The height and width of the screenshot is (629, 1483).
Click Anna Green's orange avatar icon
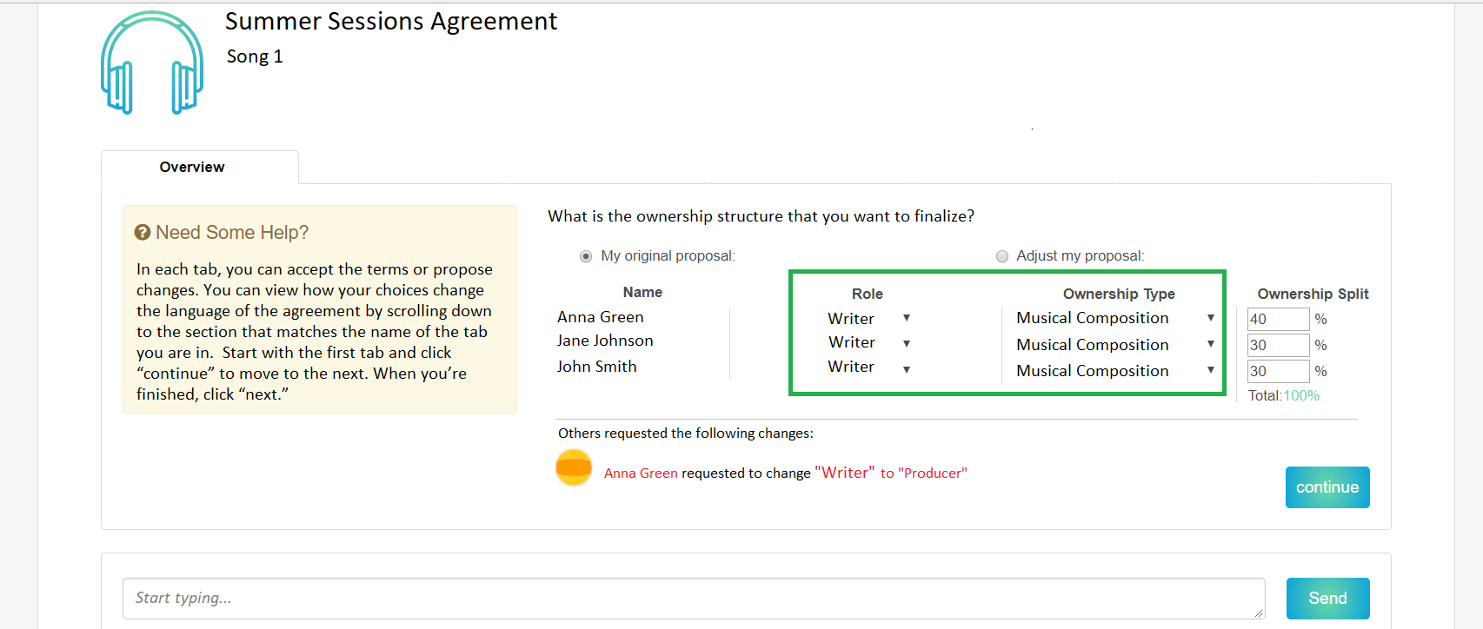tap(574, 468)
